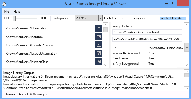Click the DPI slider track
Viewport: 191px width, 99px height.
point(26,18)
